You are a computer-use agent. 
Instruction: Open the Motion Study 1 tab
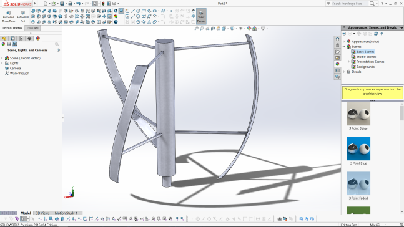(66, 213)
